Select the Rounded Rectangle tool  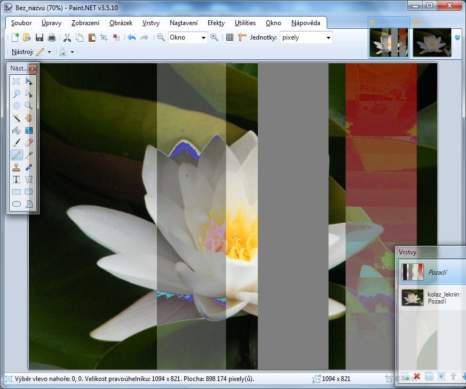tap(29, 192)
